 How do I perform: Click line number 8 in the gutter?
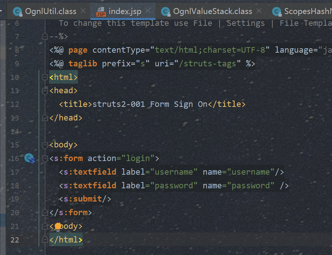[17, 50]
